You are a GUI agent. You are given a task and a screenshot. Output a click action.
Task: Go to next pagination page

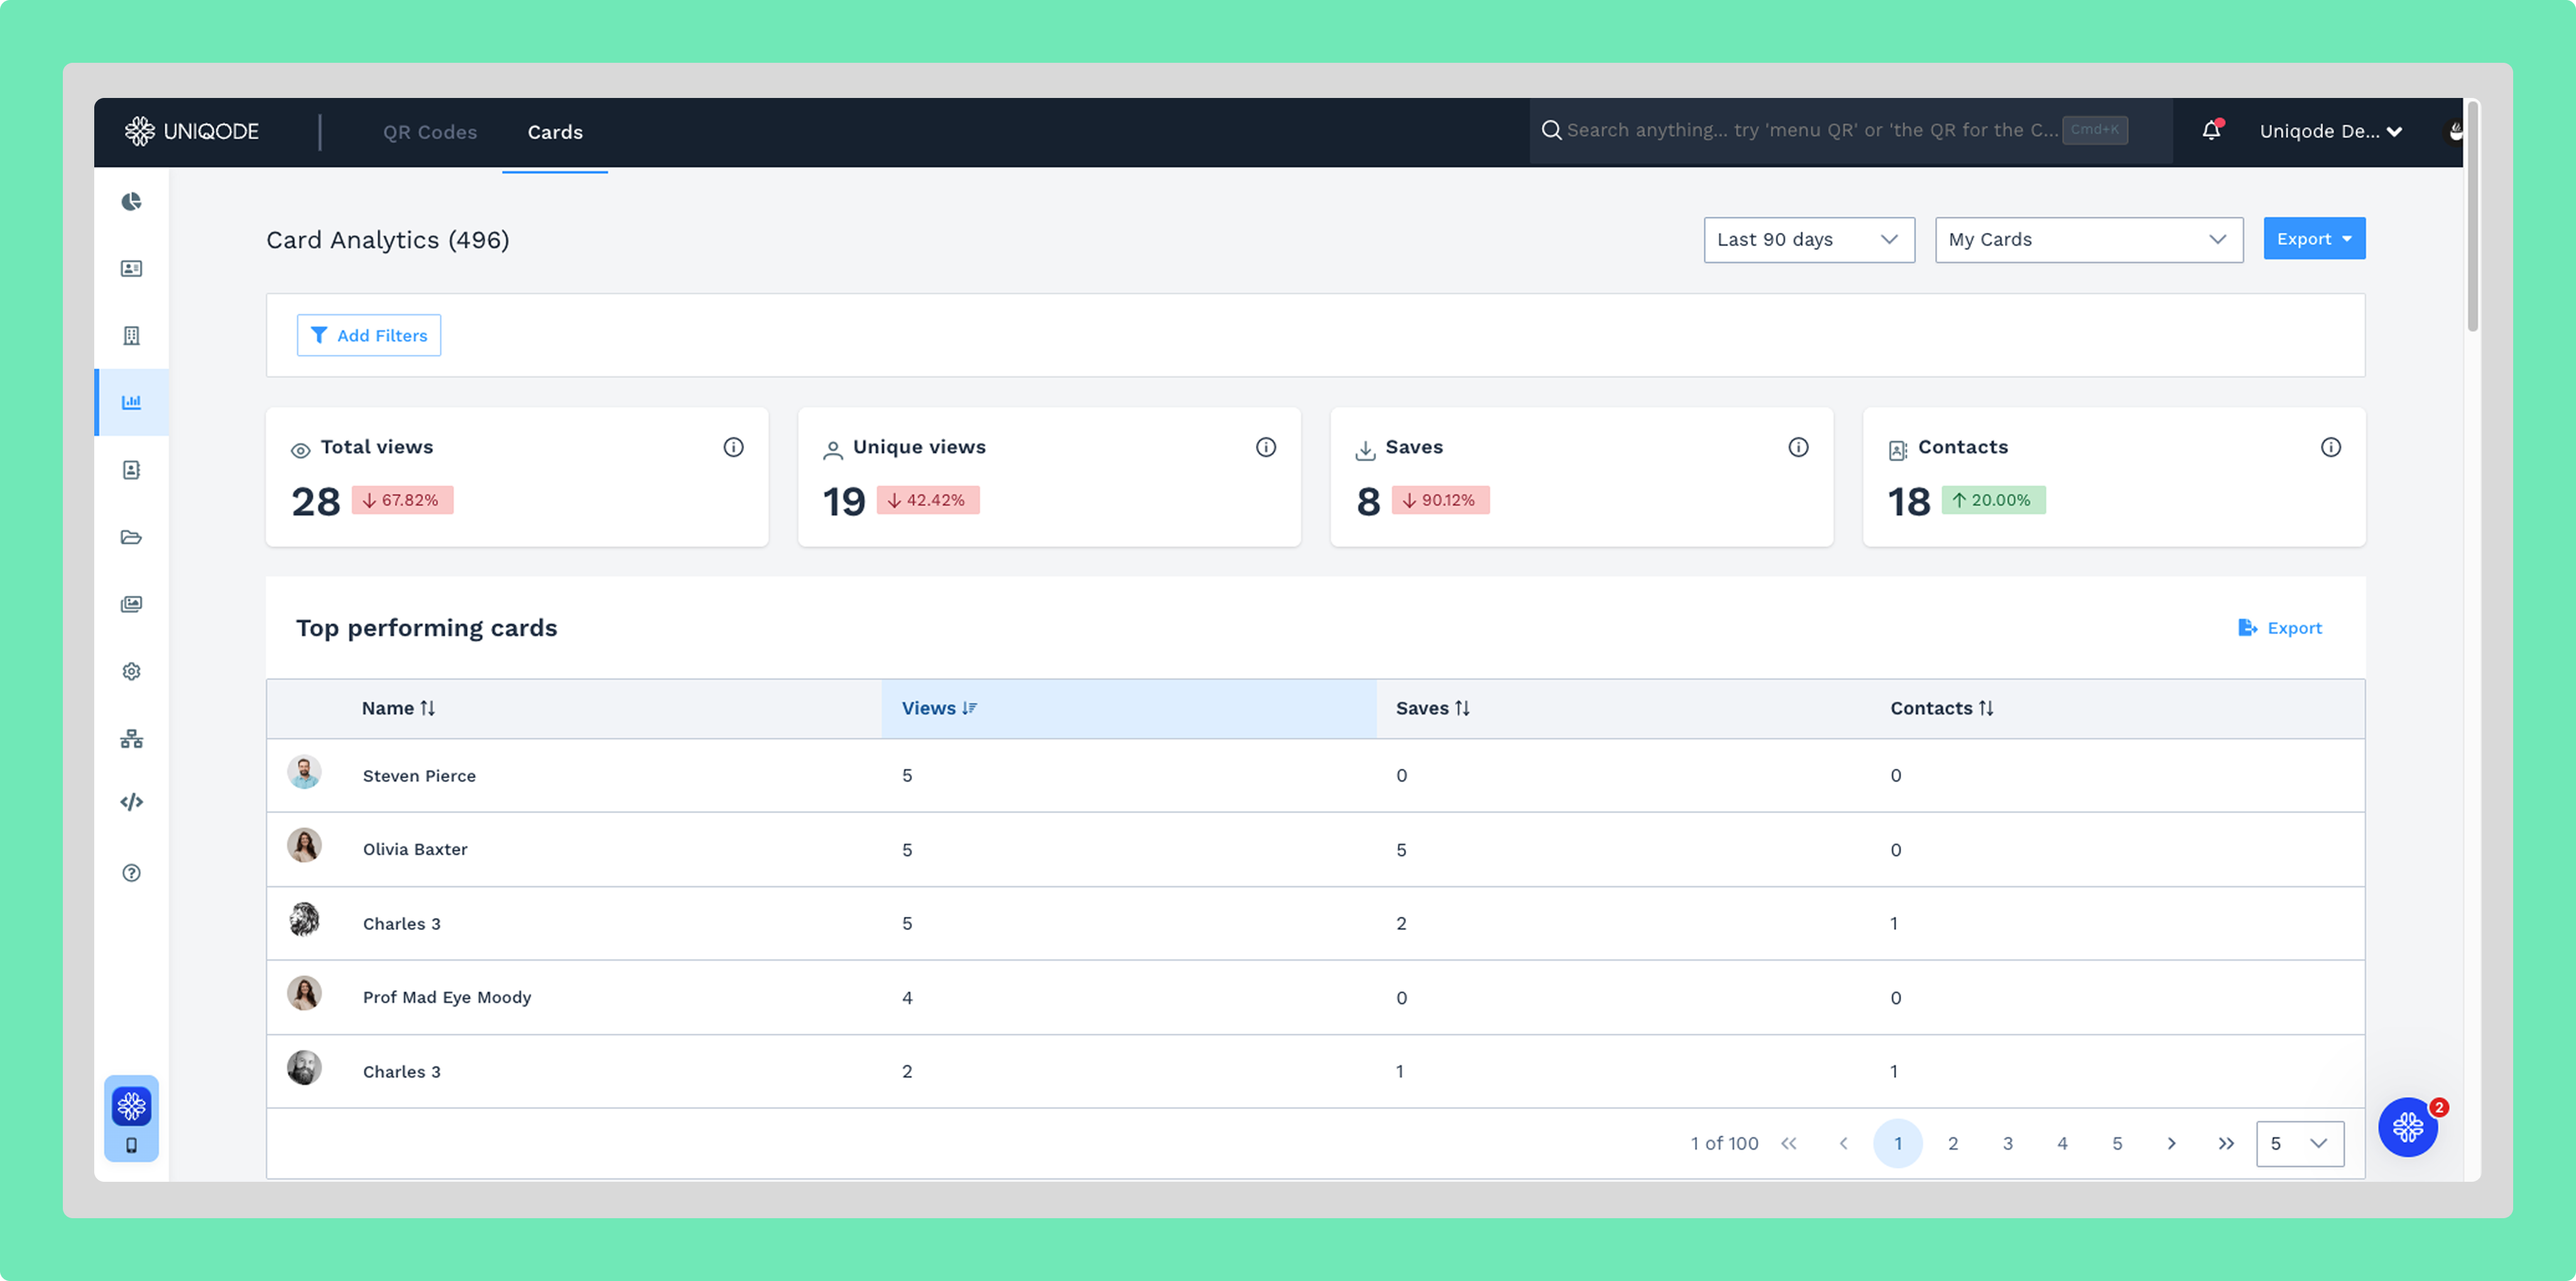pos(2171,1143)
